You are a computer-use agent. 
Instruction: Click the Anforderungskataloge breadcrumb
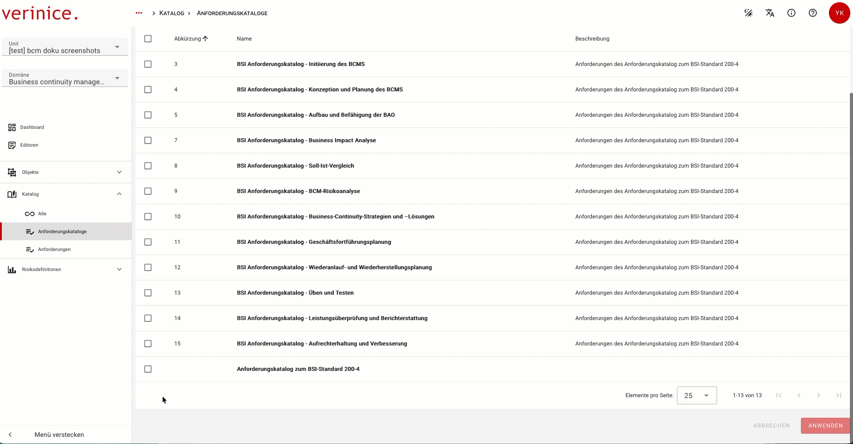[x=232, y=13]
